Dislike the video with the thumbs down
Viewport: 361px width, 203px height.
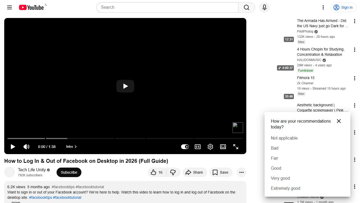pyautogui.click(x=173, y=172)
